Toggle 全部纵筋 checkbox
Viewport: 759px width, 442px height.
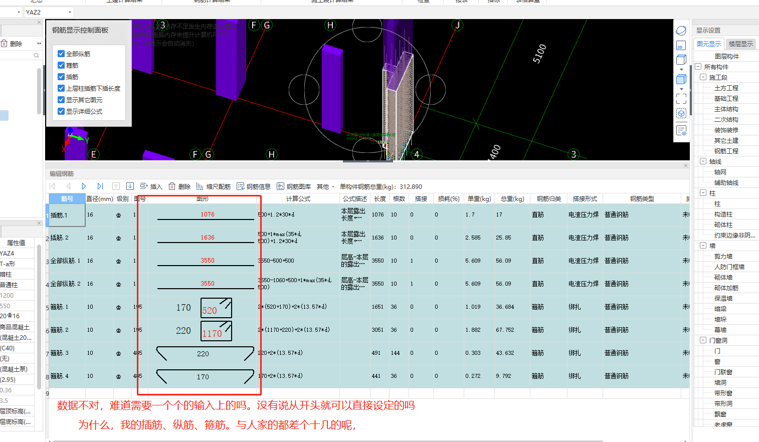click(61, 54)
